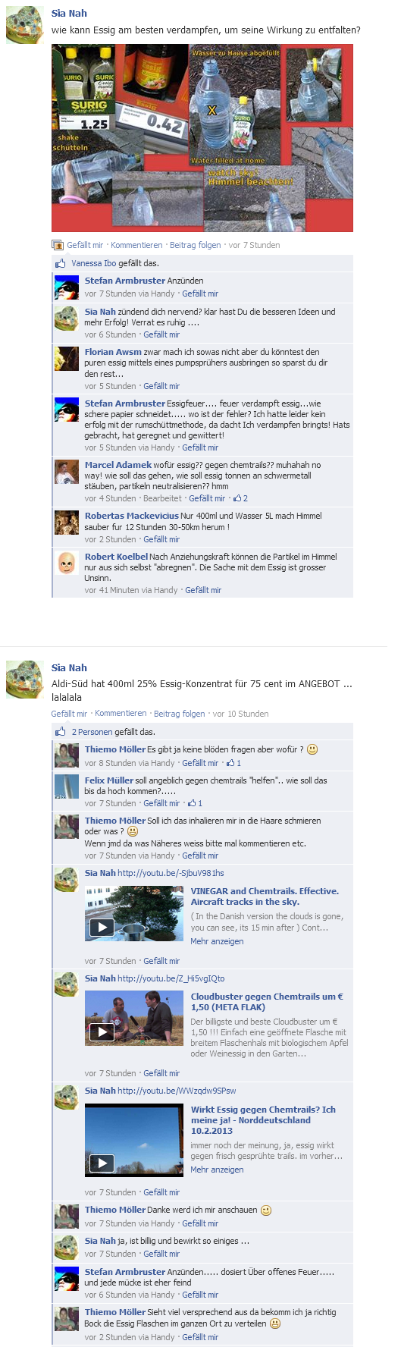Viewport: 401px width, 1347px height.
Task: Expand Mehr anzeigen under VINEGAR video description
Action: [217, 941]
